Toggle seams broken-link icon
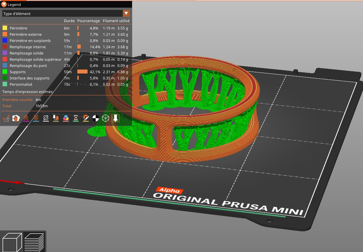This screenshot has width=363, height=252. click(46, 118)
